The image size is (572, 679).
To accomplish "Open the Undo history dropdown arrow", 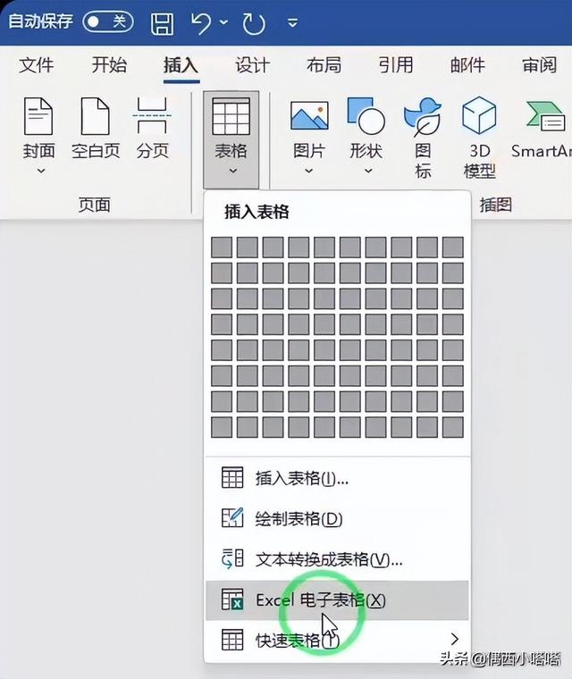I will point(223,21).
